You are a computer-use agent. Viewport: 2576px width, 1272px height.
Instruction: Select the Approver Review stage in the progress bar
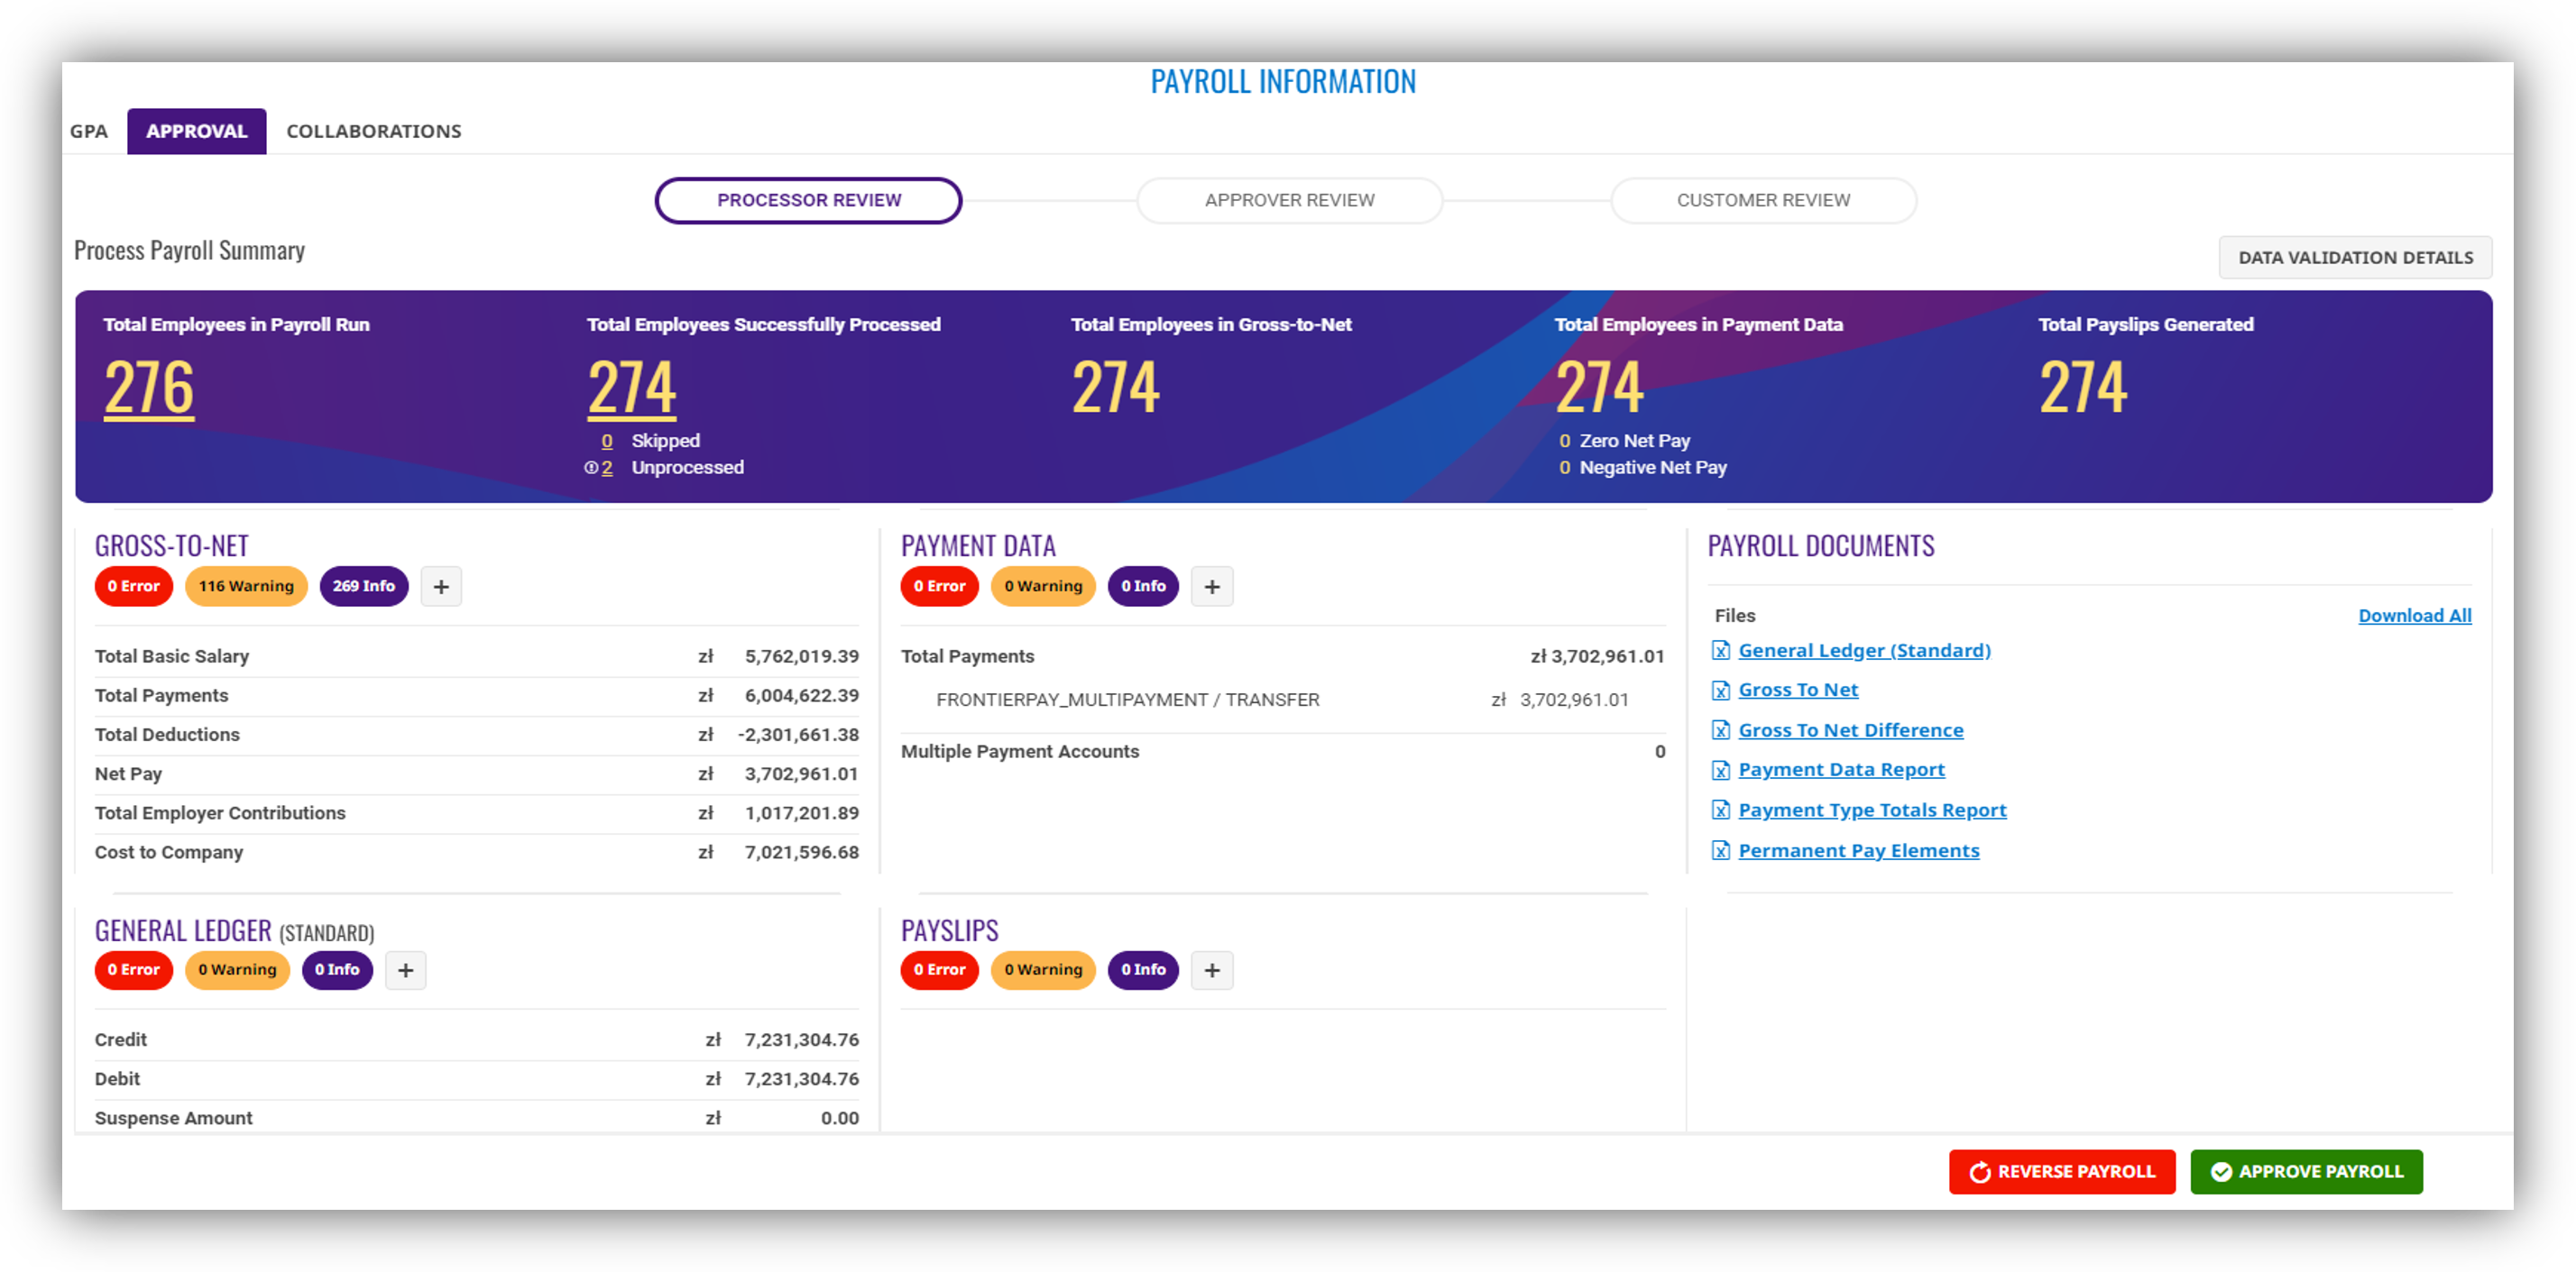click(x=1289, y=200)
